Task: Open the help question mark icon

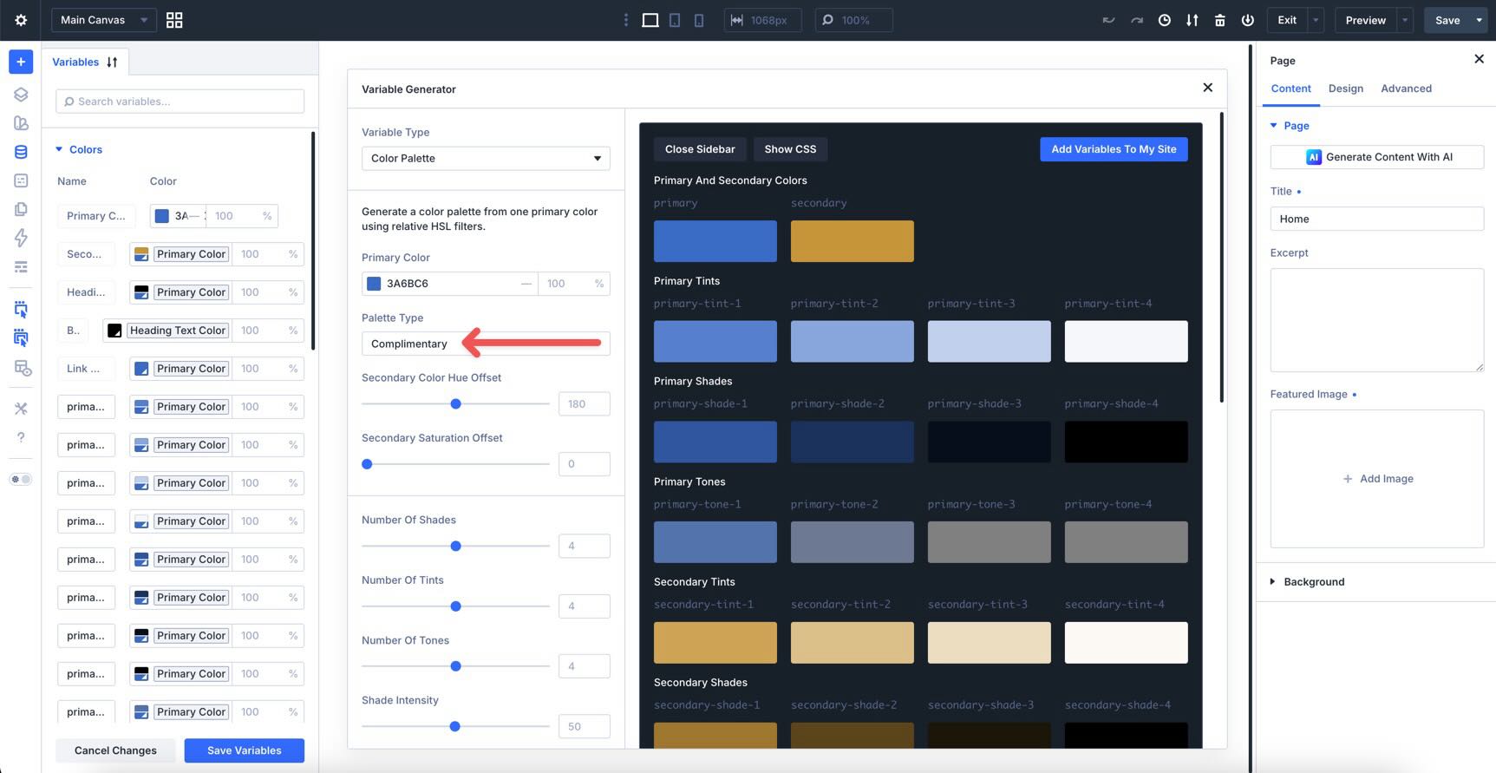Action: click(21, 437)
